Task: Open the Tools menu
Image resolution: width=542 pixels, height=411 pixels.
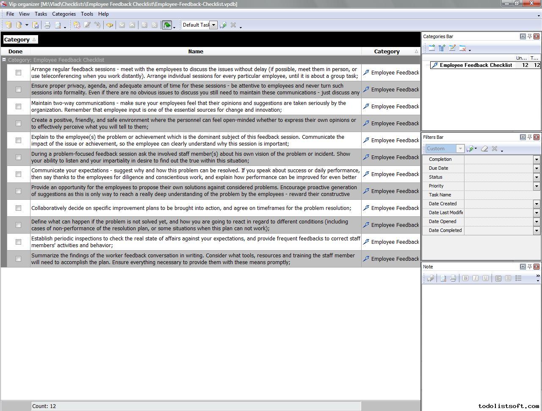Action: pyautogui.click(x=87, y=14)
